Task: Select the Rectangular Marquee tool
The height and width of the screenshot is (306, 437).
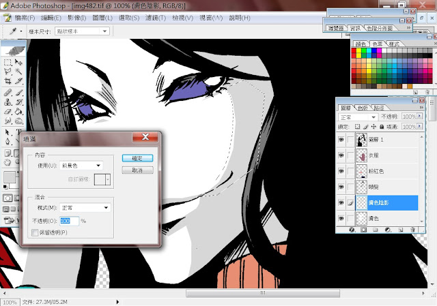Action: tap(8, 62)
